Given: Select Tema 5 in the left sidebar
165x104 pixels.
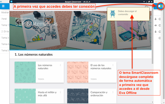Looking at the screenshot, I should click(5, 50).
